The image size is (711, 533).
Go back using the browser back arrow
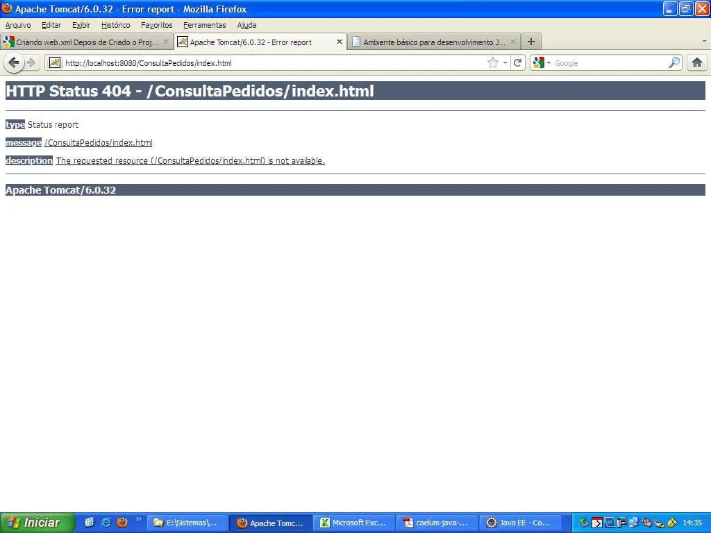pyautogui.click(x=14, y=62)
